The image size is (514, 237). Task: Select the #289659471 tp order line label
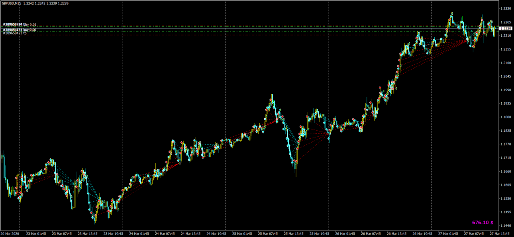click(15, 33)
